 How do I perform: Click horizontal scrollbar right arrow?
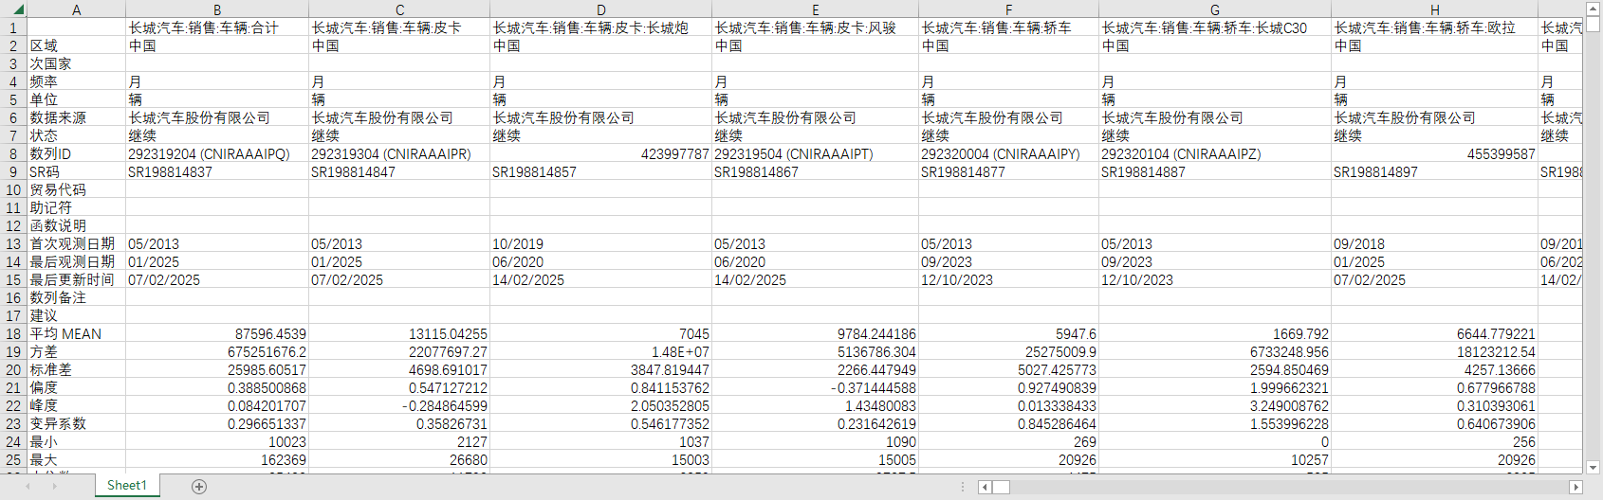pos(1575,487)
